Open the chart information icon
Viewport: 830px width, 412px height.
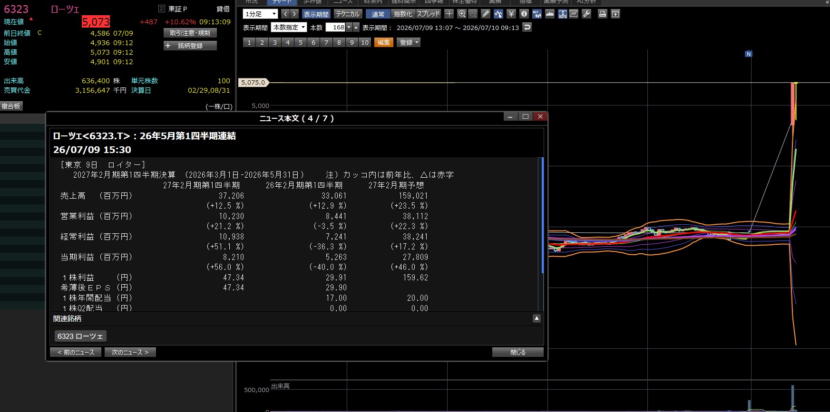pos(524,14)
